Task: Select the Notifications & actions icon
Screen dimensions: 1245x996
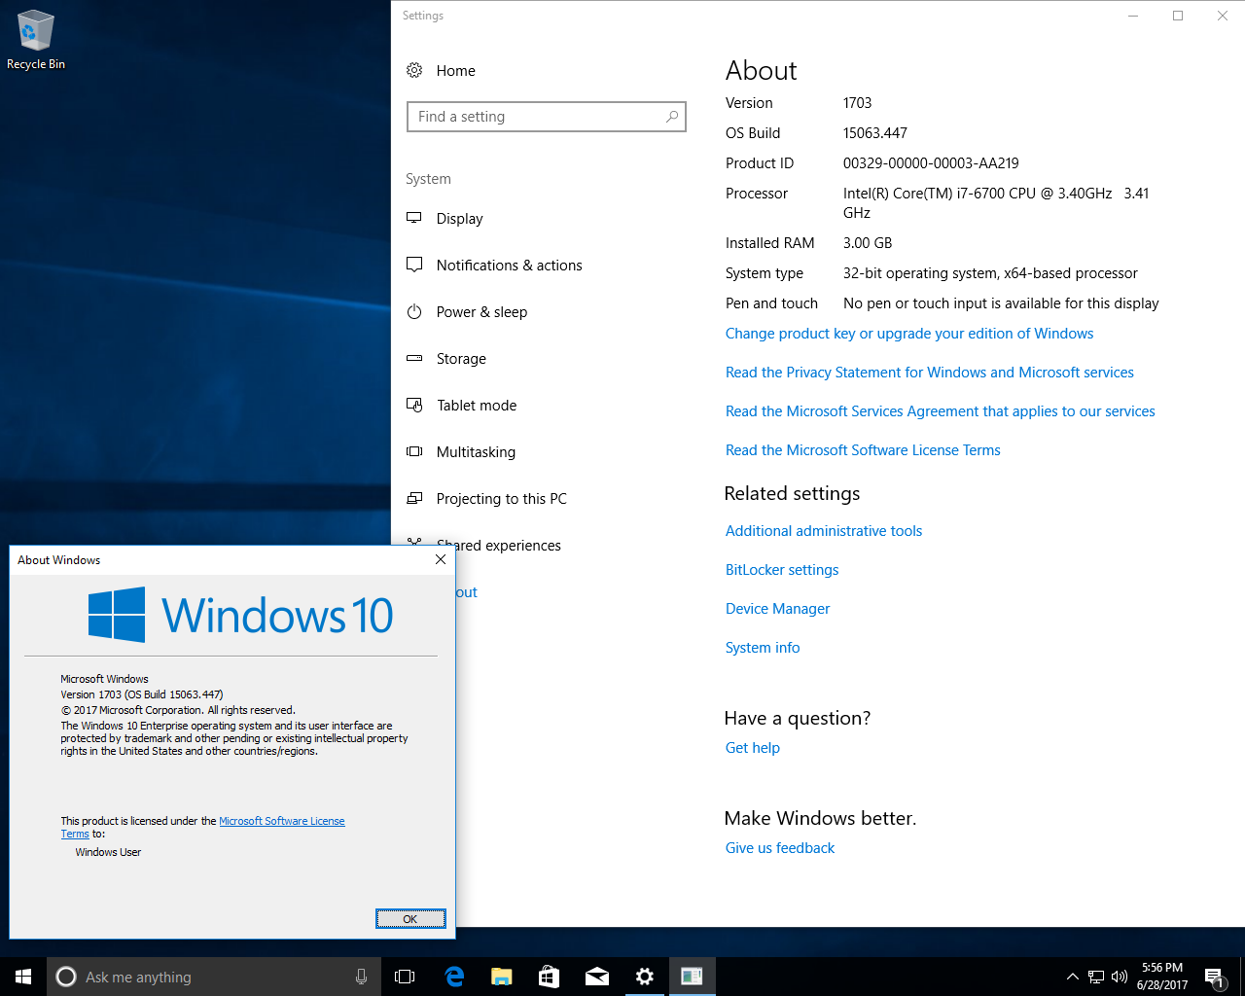Action: pyautogui.click(x=414, y=265)
